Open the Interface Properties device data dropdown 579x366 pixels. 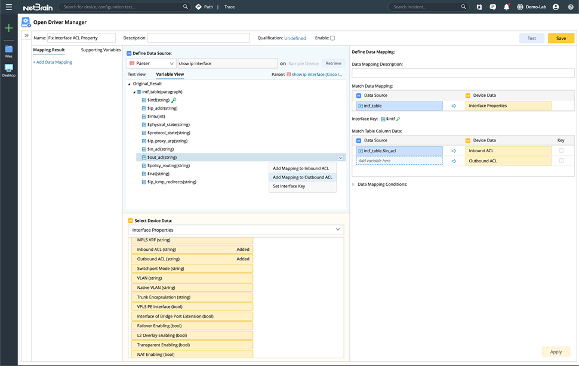[x=236, y=230]
